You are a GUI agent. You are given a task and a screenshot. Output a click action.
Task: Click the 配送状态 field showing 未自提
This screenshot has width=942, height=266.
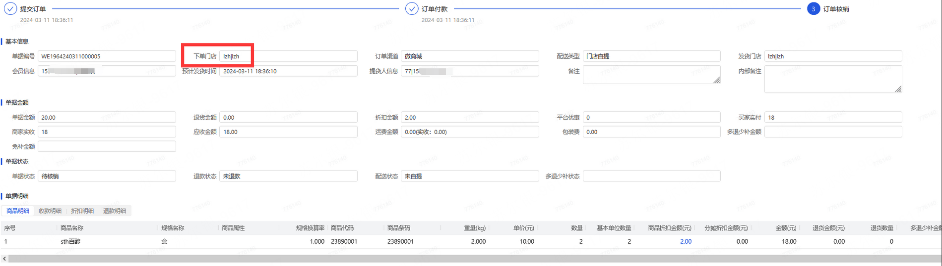coord(470,177)
